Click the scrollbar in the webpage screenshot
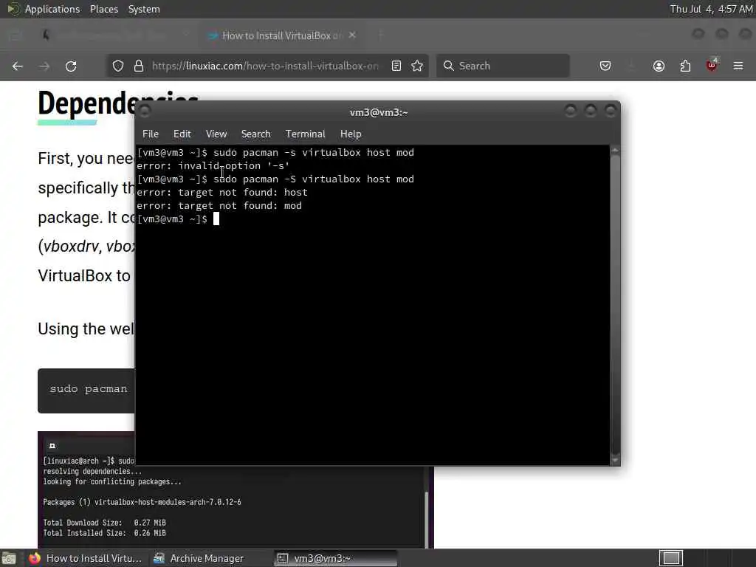The width and height of the screenshot is (756, 567). click(427, 519)
